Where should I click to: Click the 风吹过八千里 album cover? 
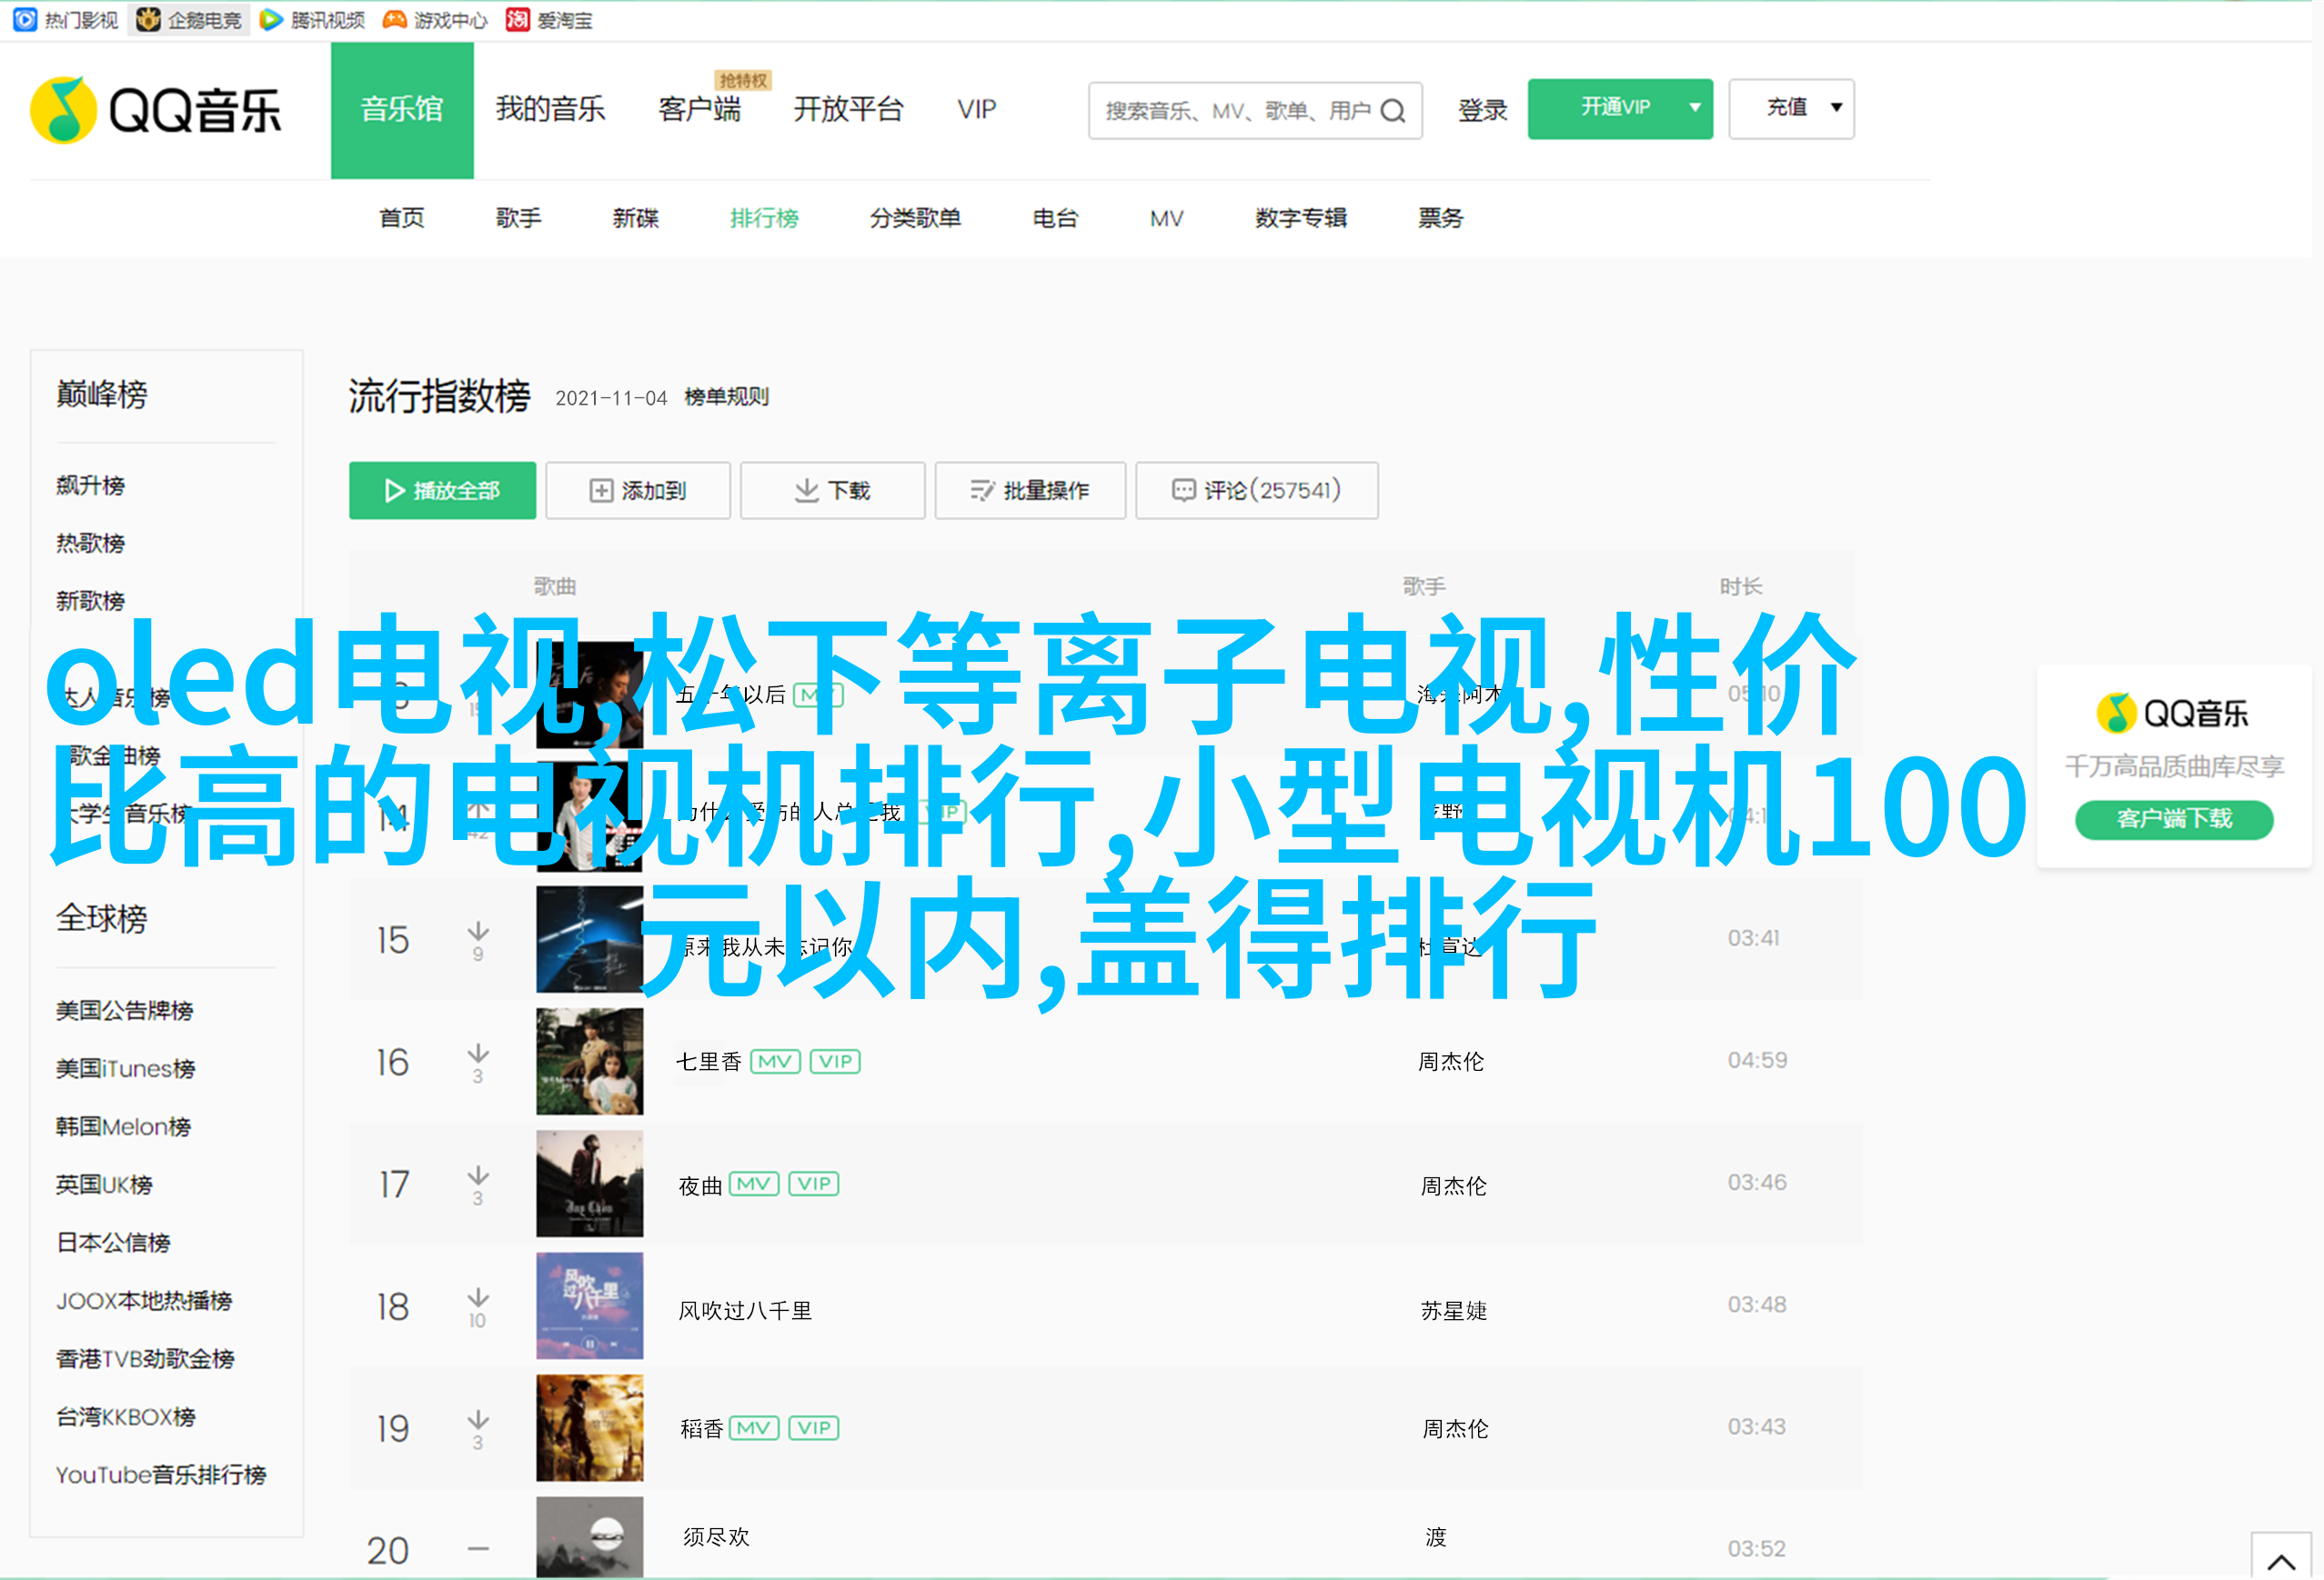pos(590,1306)
